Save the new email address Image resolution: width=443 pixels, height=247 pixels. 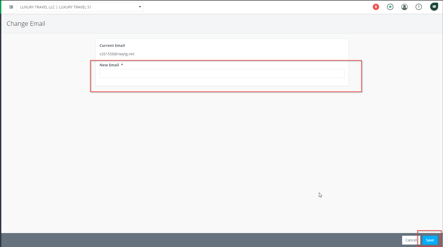(x=430, y=240)
